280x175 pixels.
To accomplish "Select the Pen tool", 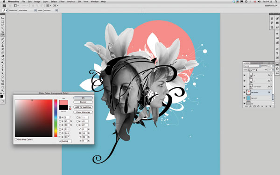I will (x=2, y=66).
